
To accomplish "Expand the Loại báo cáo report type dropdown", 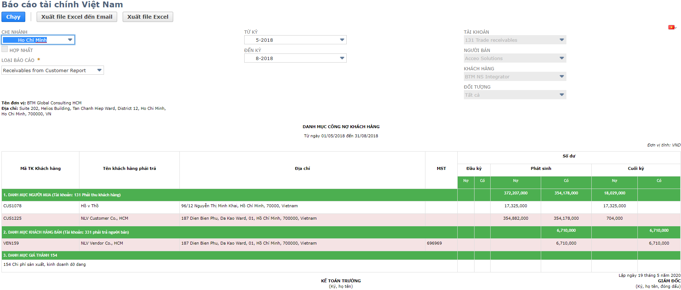I will tap(53, 70).
